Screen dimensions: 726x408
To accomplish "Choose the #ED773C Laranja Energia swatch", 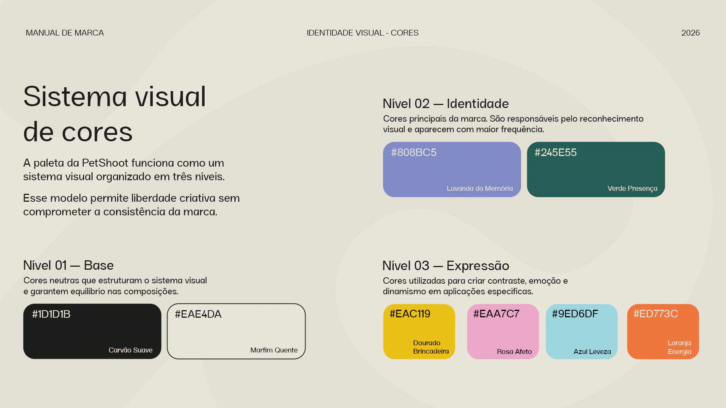I will tap(663, 331).
